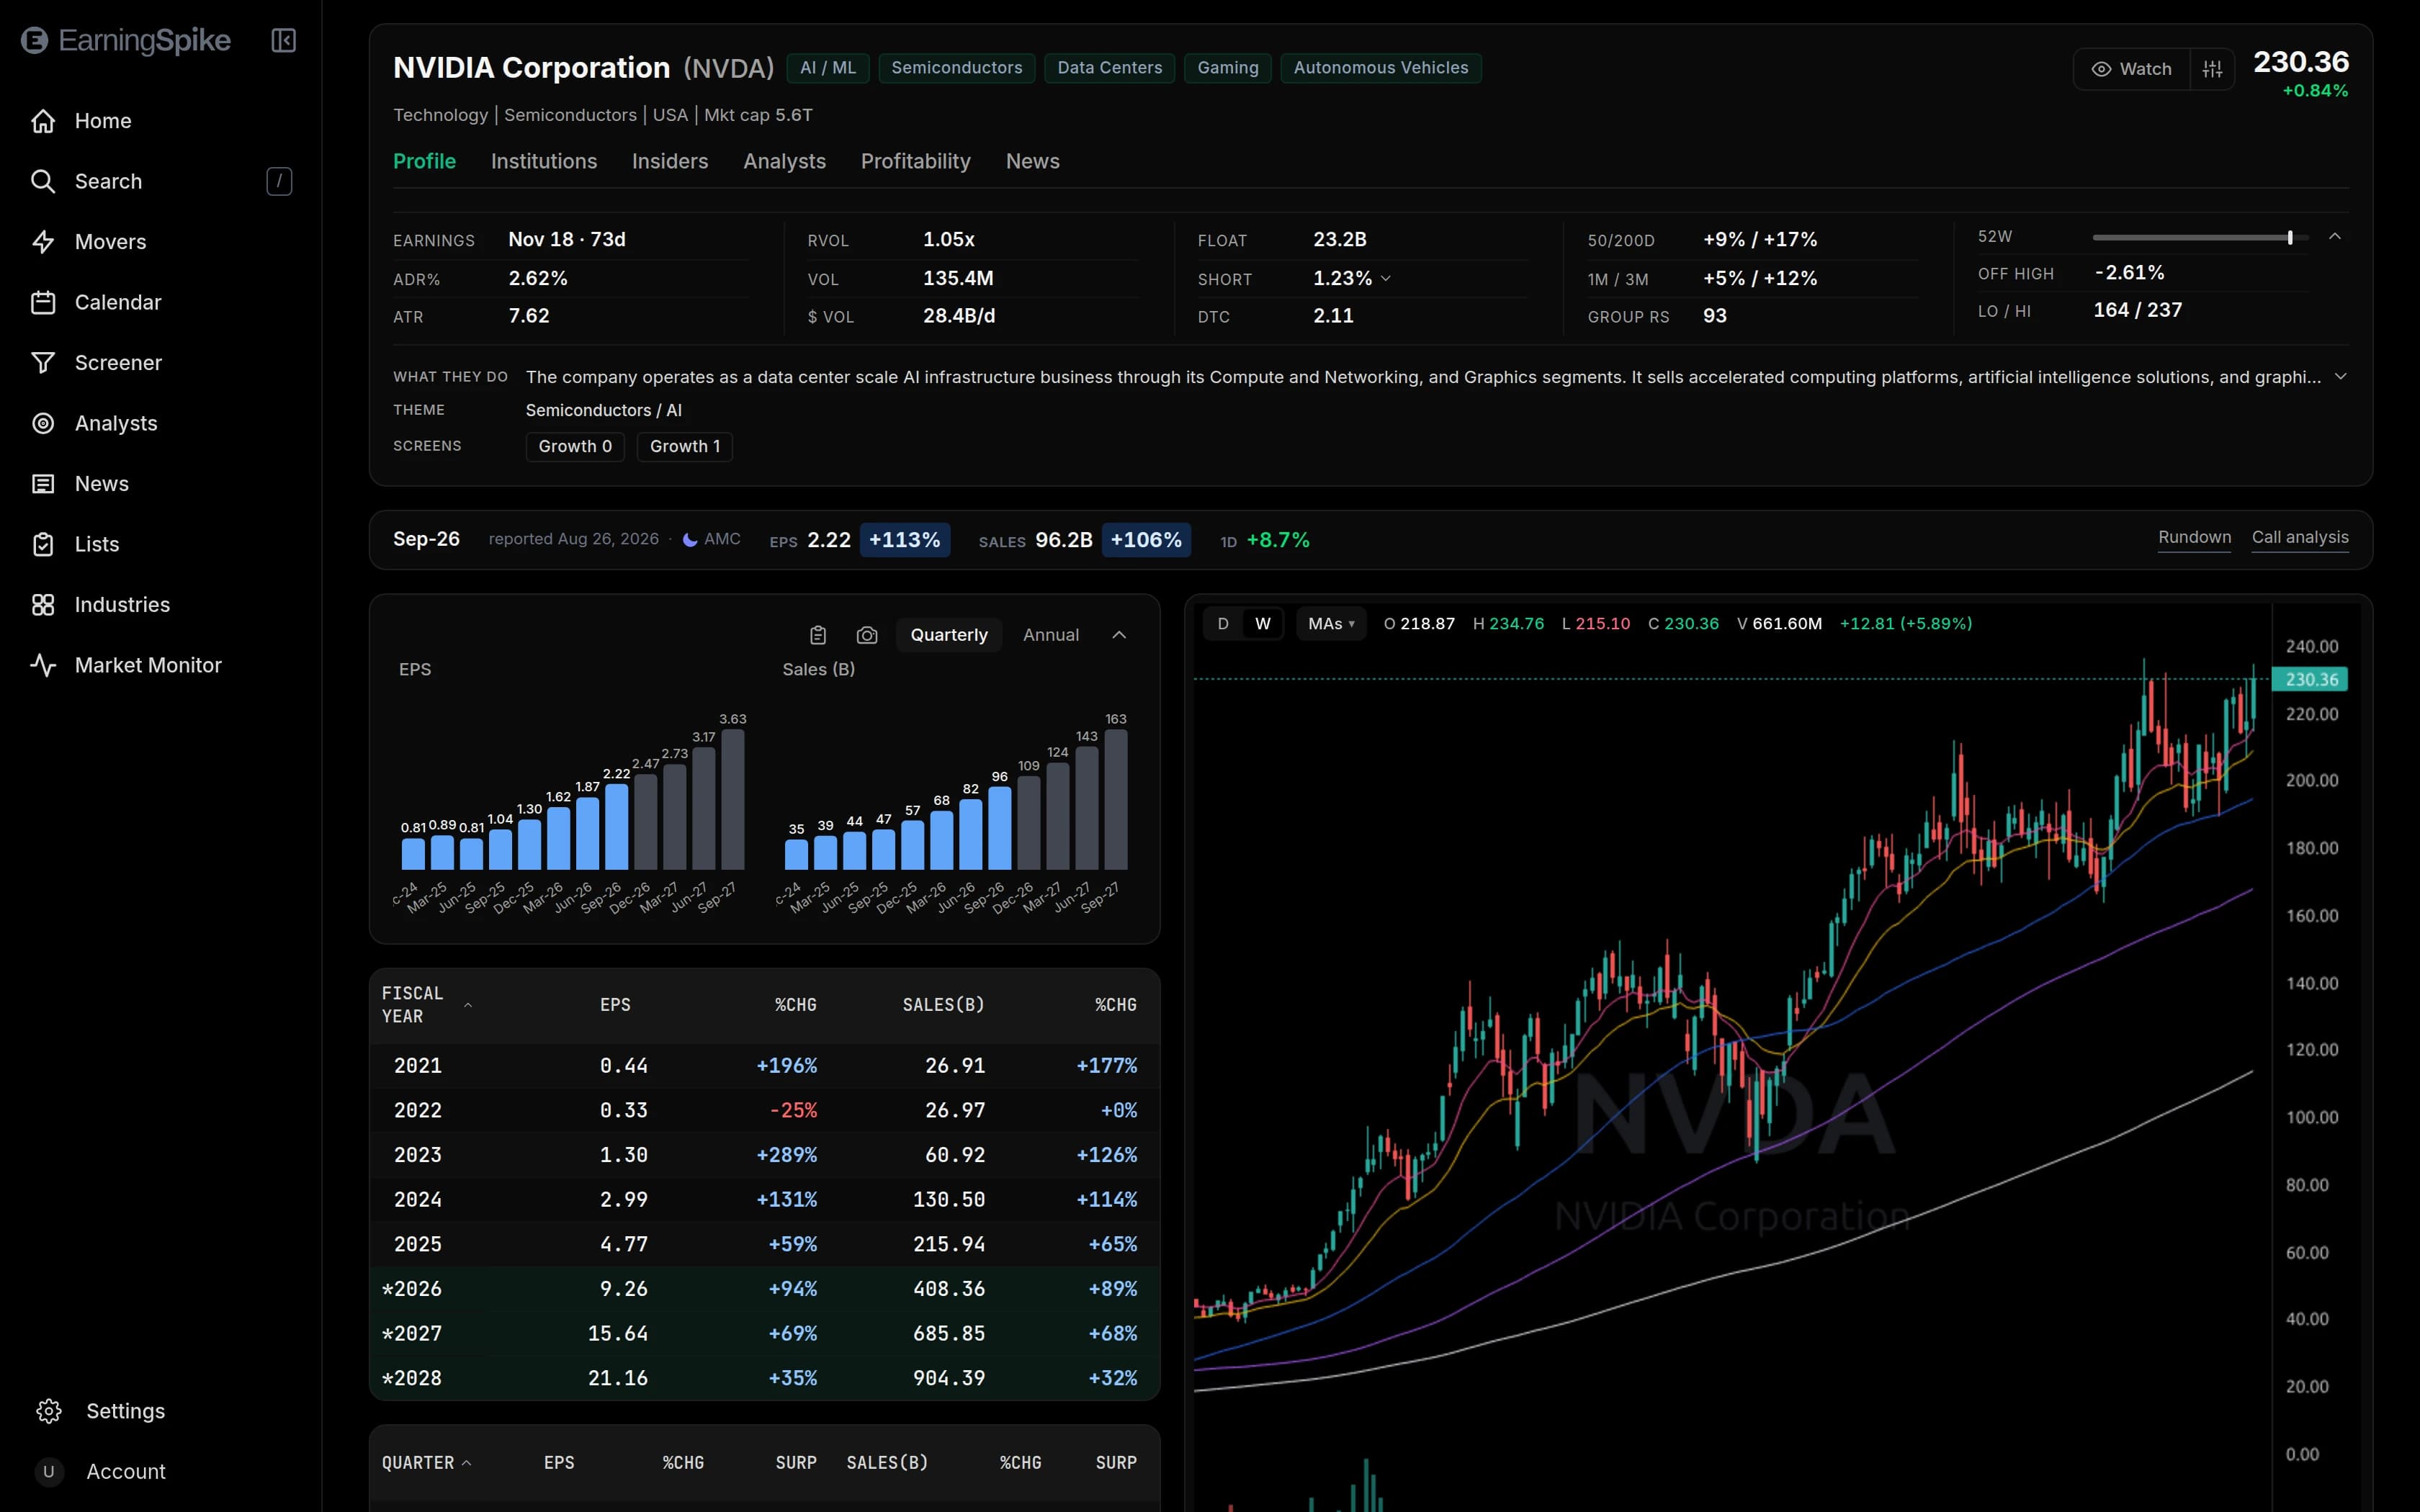
Task: Click the EarningSpike logo icon
Action: tap(35, 41)
